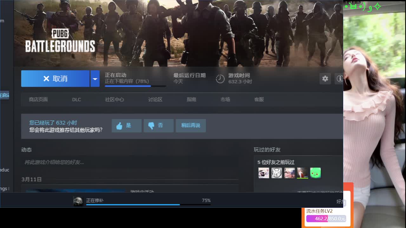
Task: Recommend the game with thumbs-up 是
Action: point(127,126)
